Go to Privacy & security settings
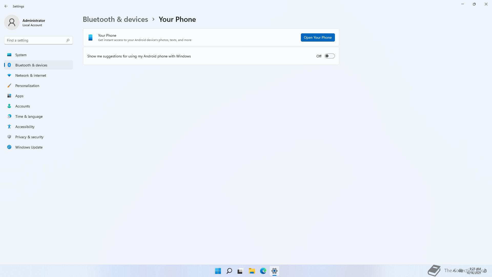 tap(38, 137)
